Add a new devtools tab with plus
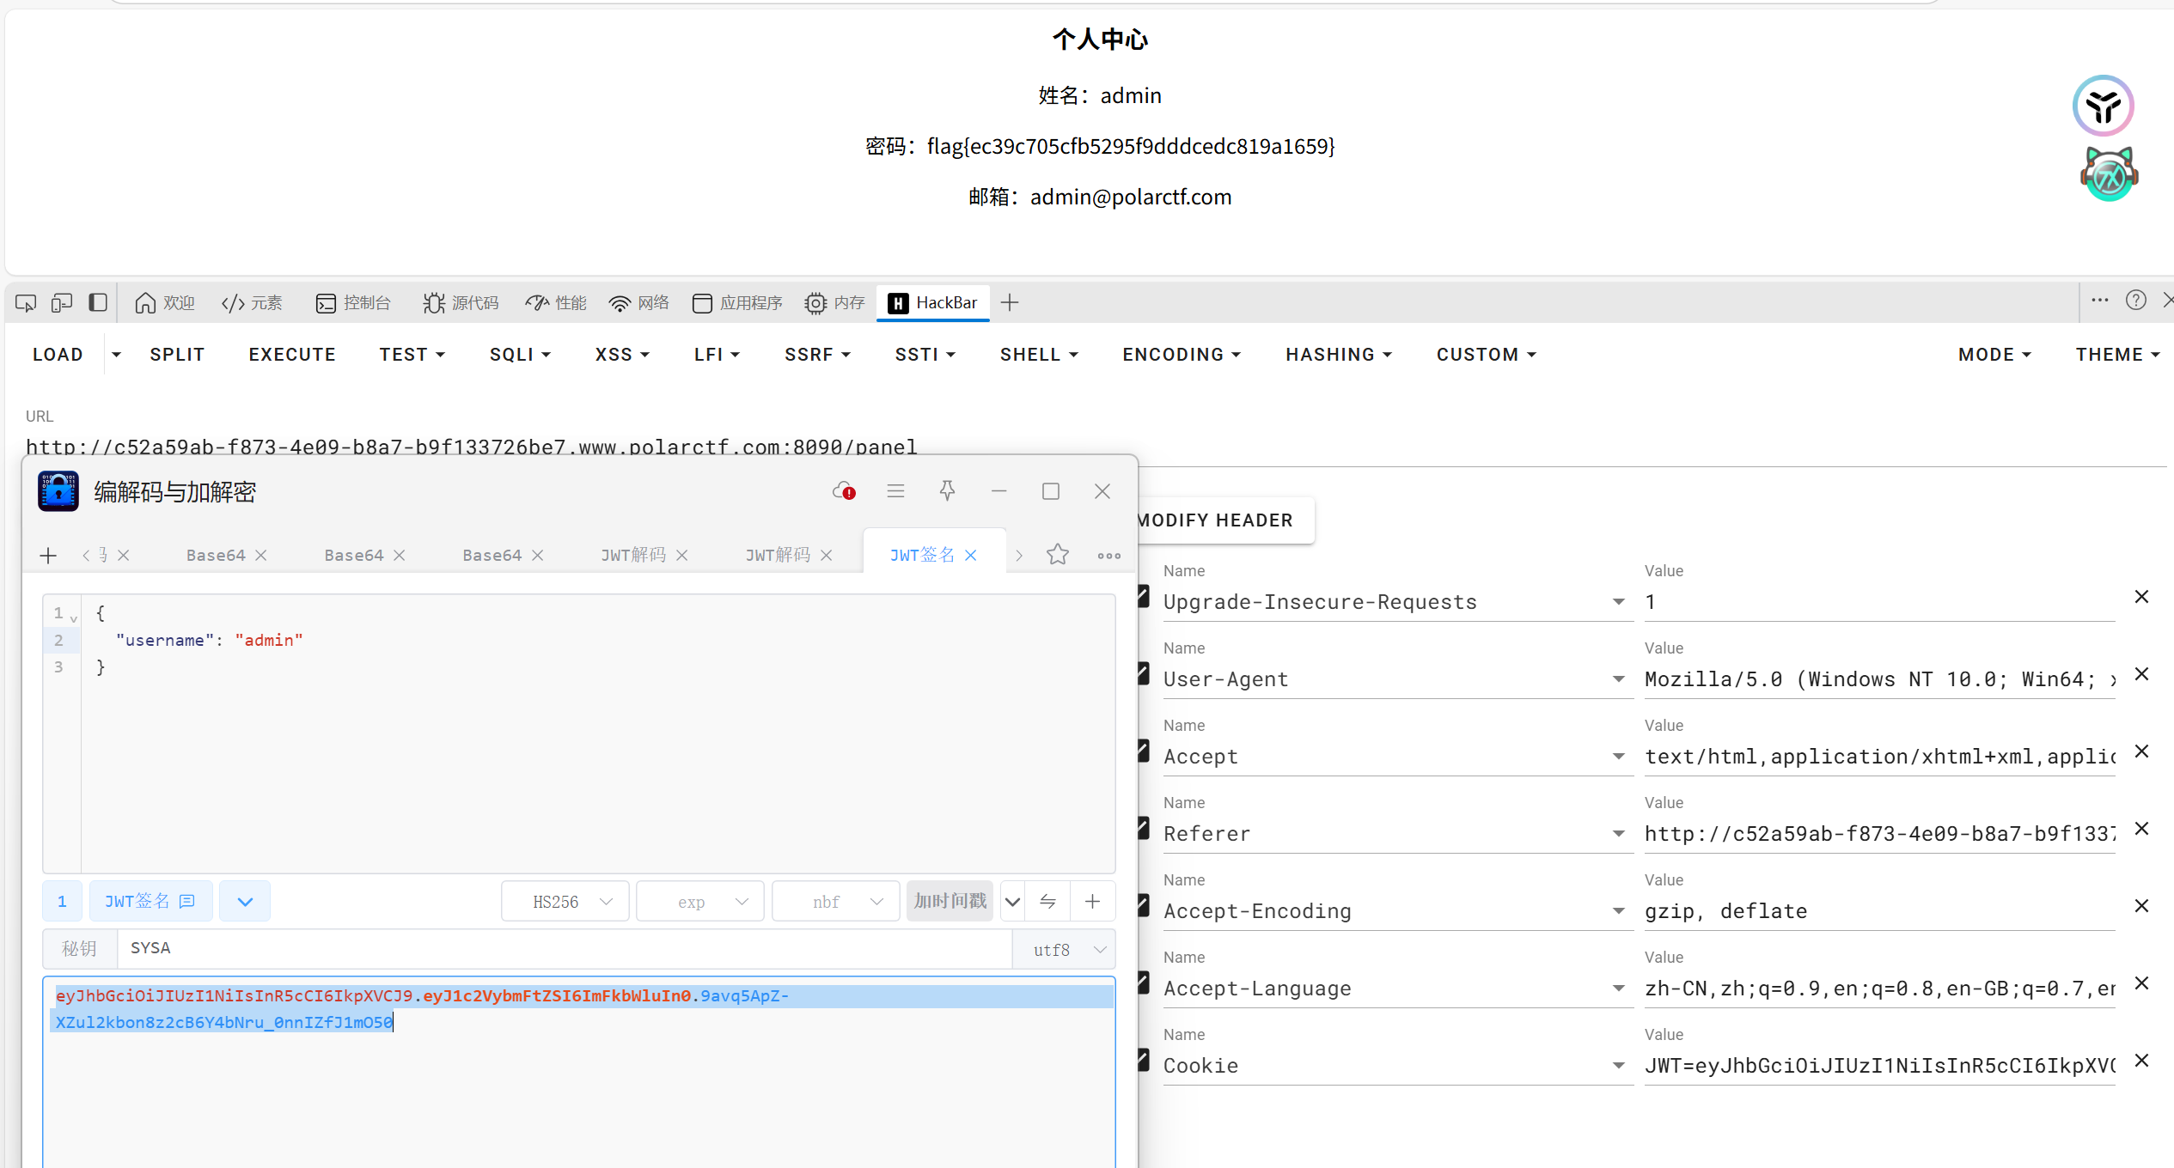 pos(1010,303)
